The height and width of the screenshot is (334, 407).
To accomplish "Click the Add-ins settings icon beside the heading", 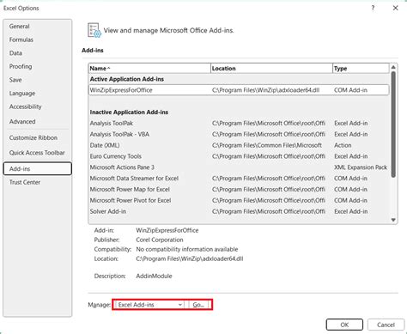I will pyautogui.click(x=94, y=30).
